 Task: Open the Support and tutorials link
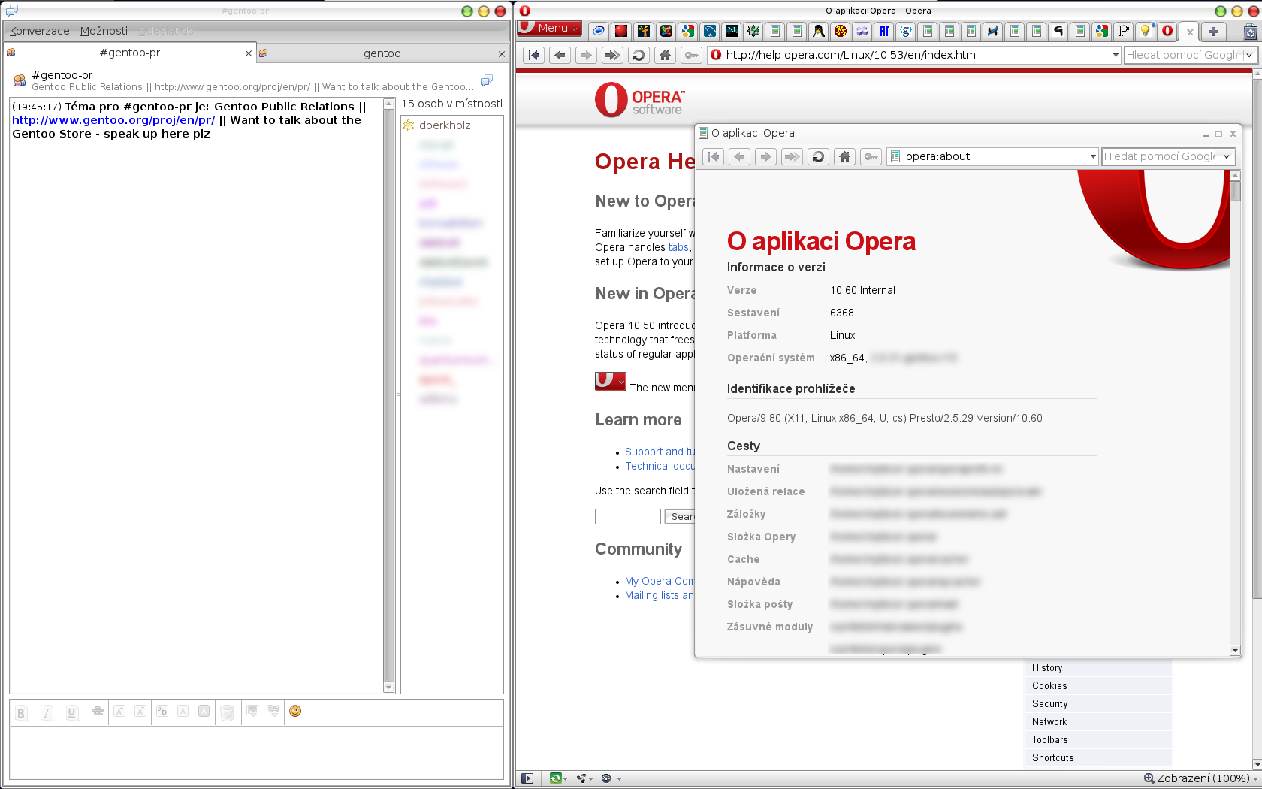click(660, 452)
